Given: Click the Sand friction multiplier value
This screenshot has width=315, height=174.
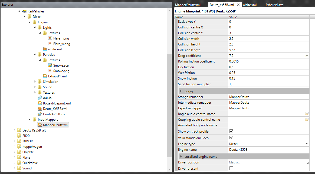Looking at the screenshot, I should [269, 84].
